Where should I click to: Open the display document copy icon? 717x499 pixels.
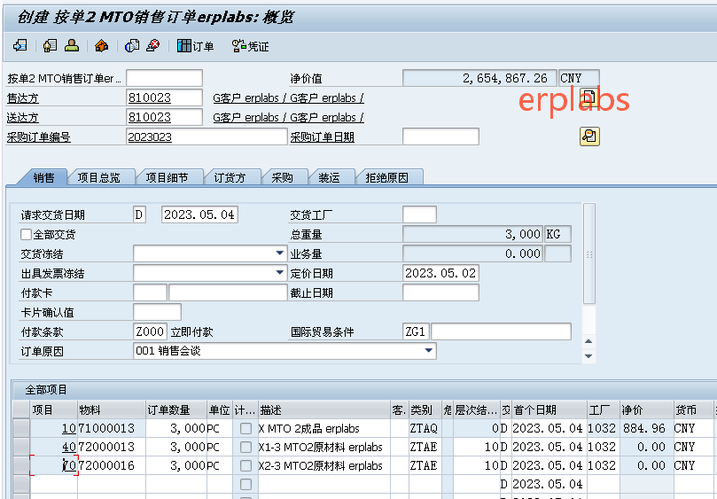(132, 46)
